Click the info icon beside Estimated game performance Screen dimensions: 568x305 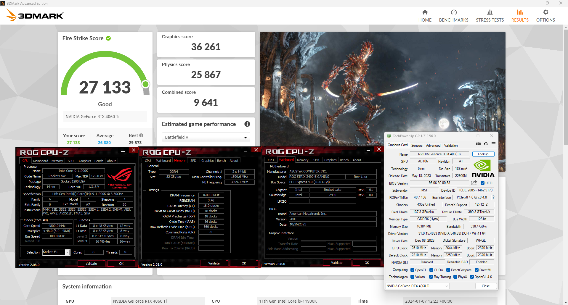(247, 124)
